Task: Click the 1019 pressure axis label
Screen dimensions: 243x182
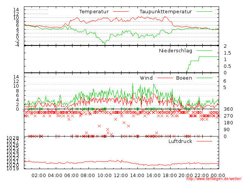Action: 13,168
